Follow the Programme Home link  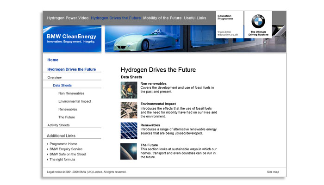[63, 144]
